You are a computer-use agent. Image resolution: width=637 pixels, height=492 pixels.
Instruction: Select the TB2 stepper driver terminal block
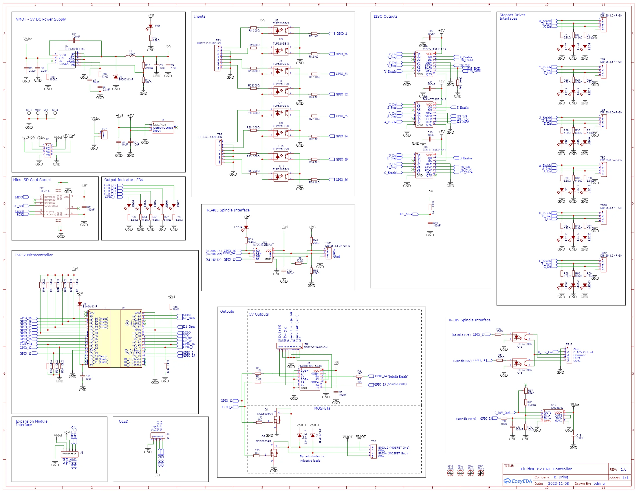point(604,25)
